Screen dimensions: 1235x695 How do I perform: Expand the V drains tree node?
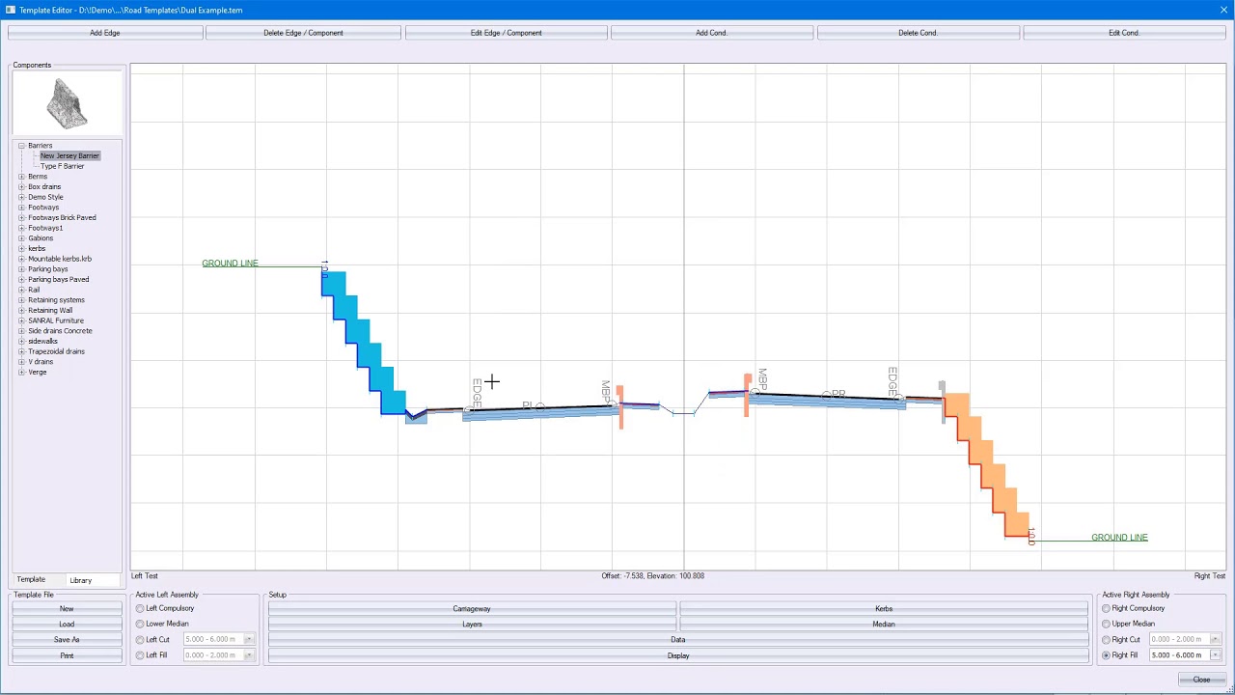pyautogui.click(x=21, y=362)
